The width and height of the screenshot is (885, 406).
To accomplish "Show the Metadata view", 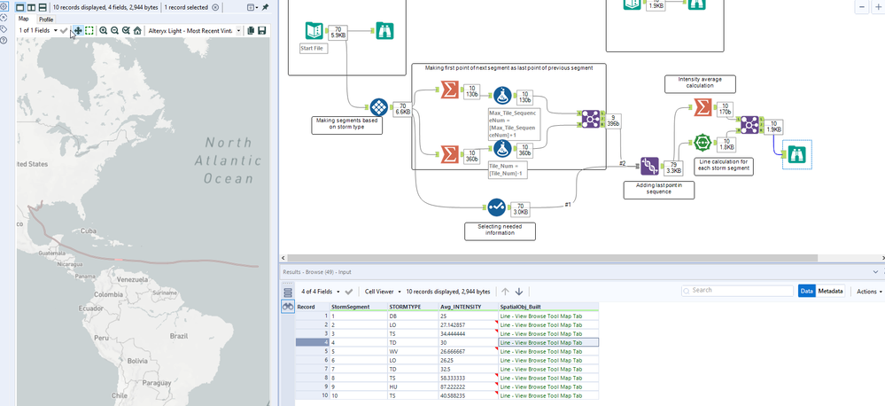I will pyautogui.click(x=830, y=292).
